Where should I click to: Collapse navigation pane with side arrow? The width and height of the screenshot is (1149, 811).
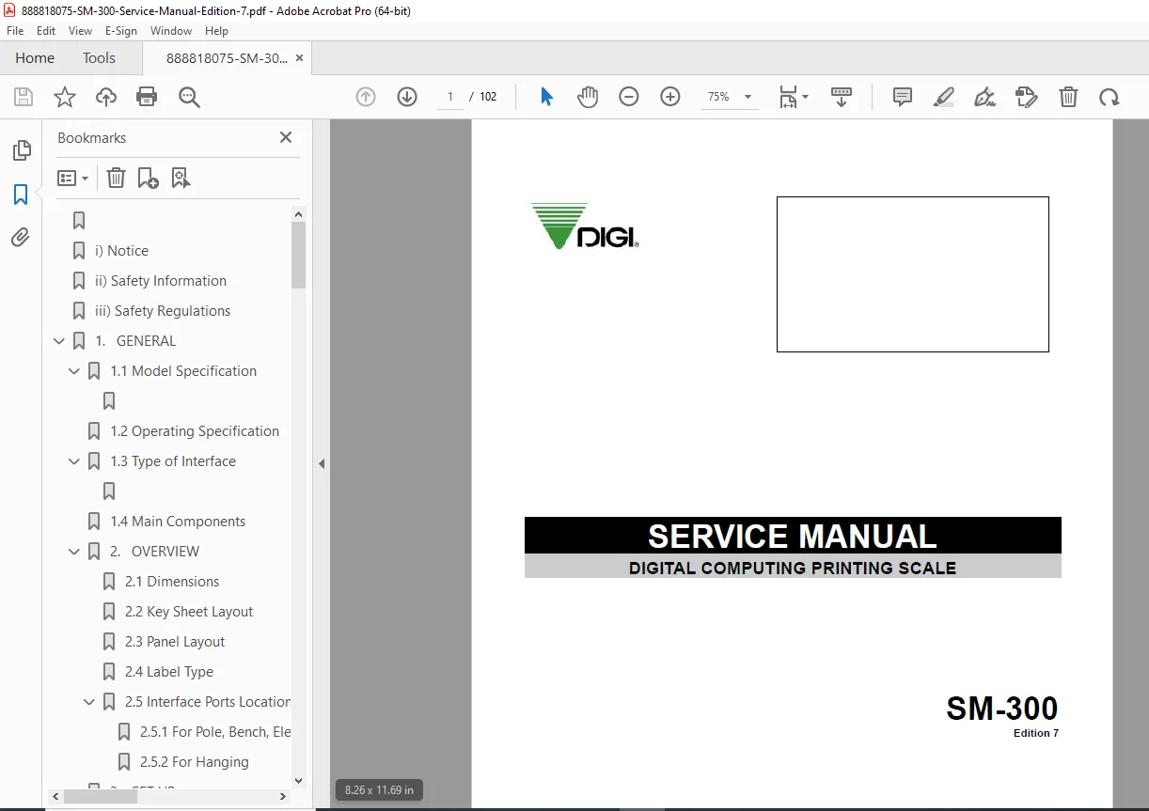[x=322, y=463]
